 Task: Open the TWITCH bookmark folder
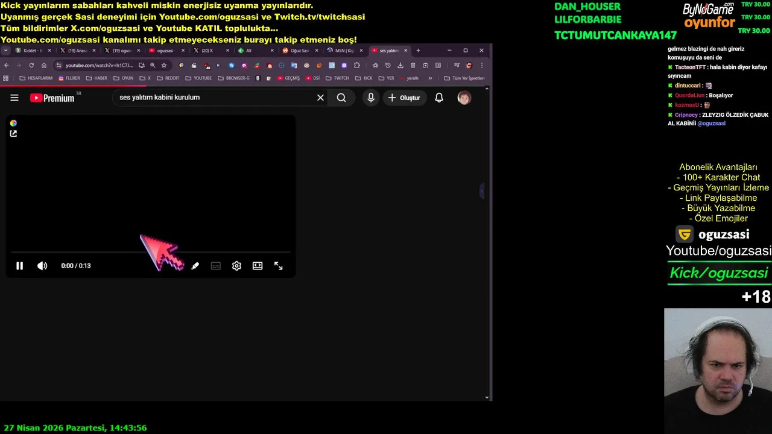[337, 78]
